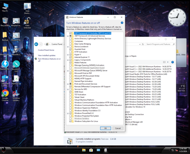Expand Print and Document Services node

click(68, 84)
